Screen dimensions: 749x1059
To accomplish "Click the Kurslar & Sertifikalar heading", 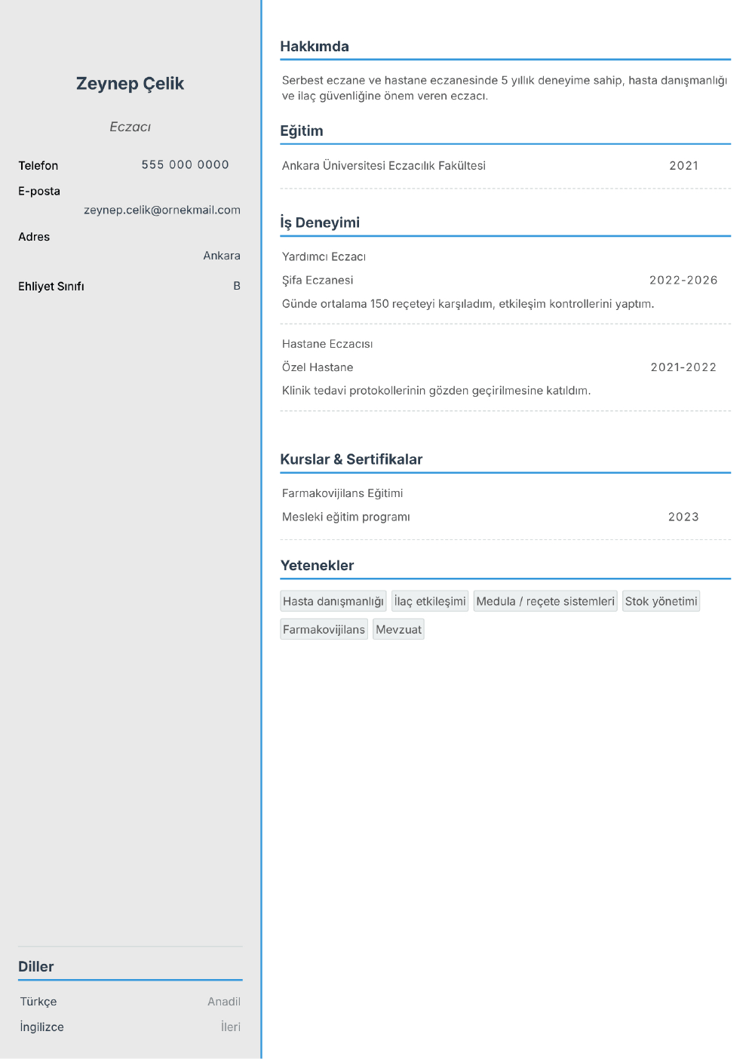I will [x=351, y=459].
